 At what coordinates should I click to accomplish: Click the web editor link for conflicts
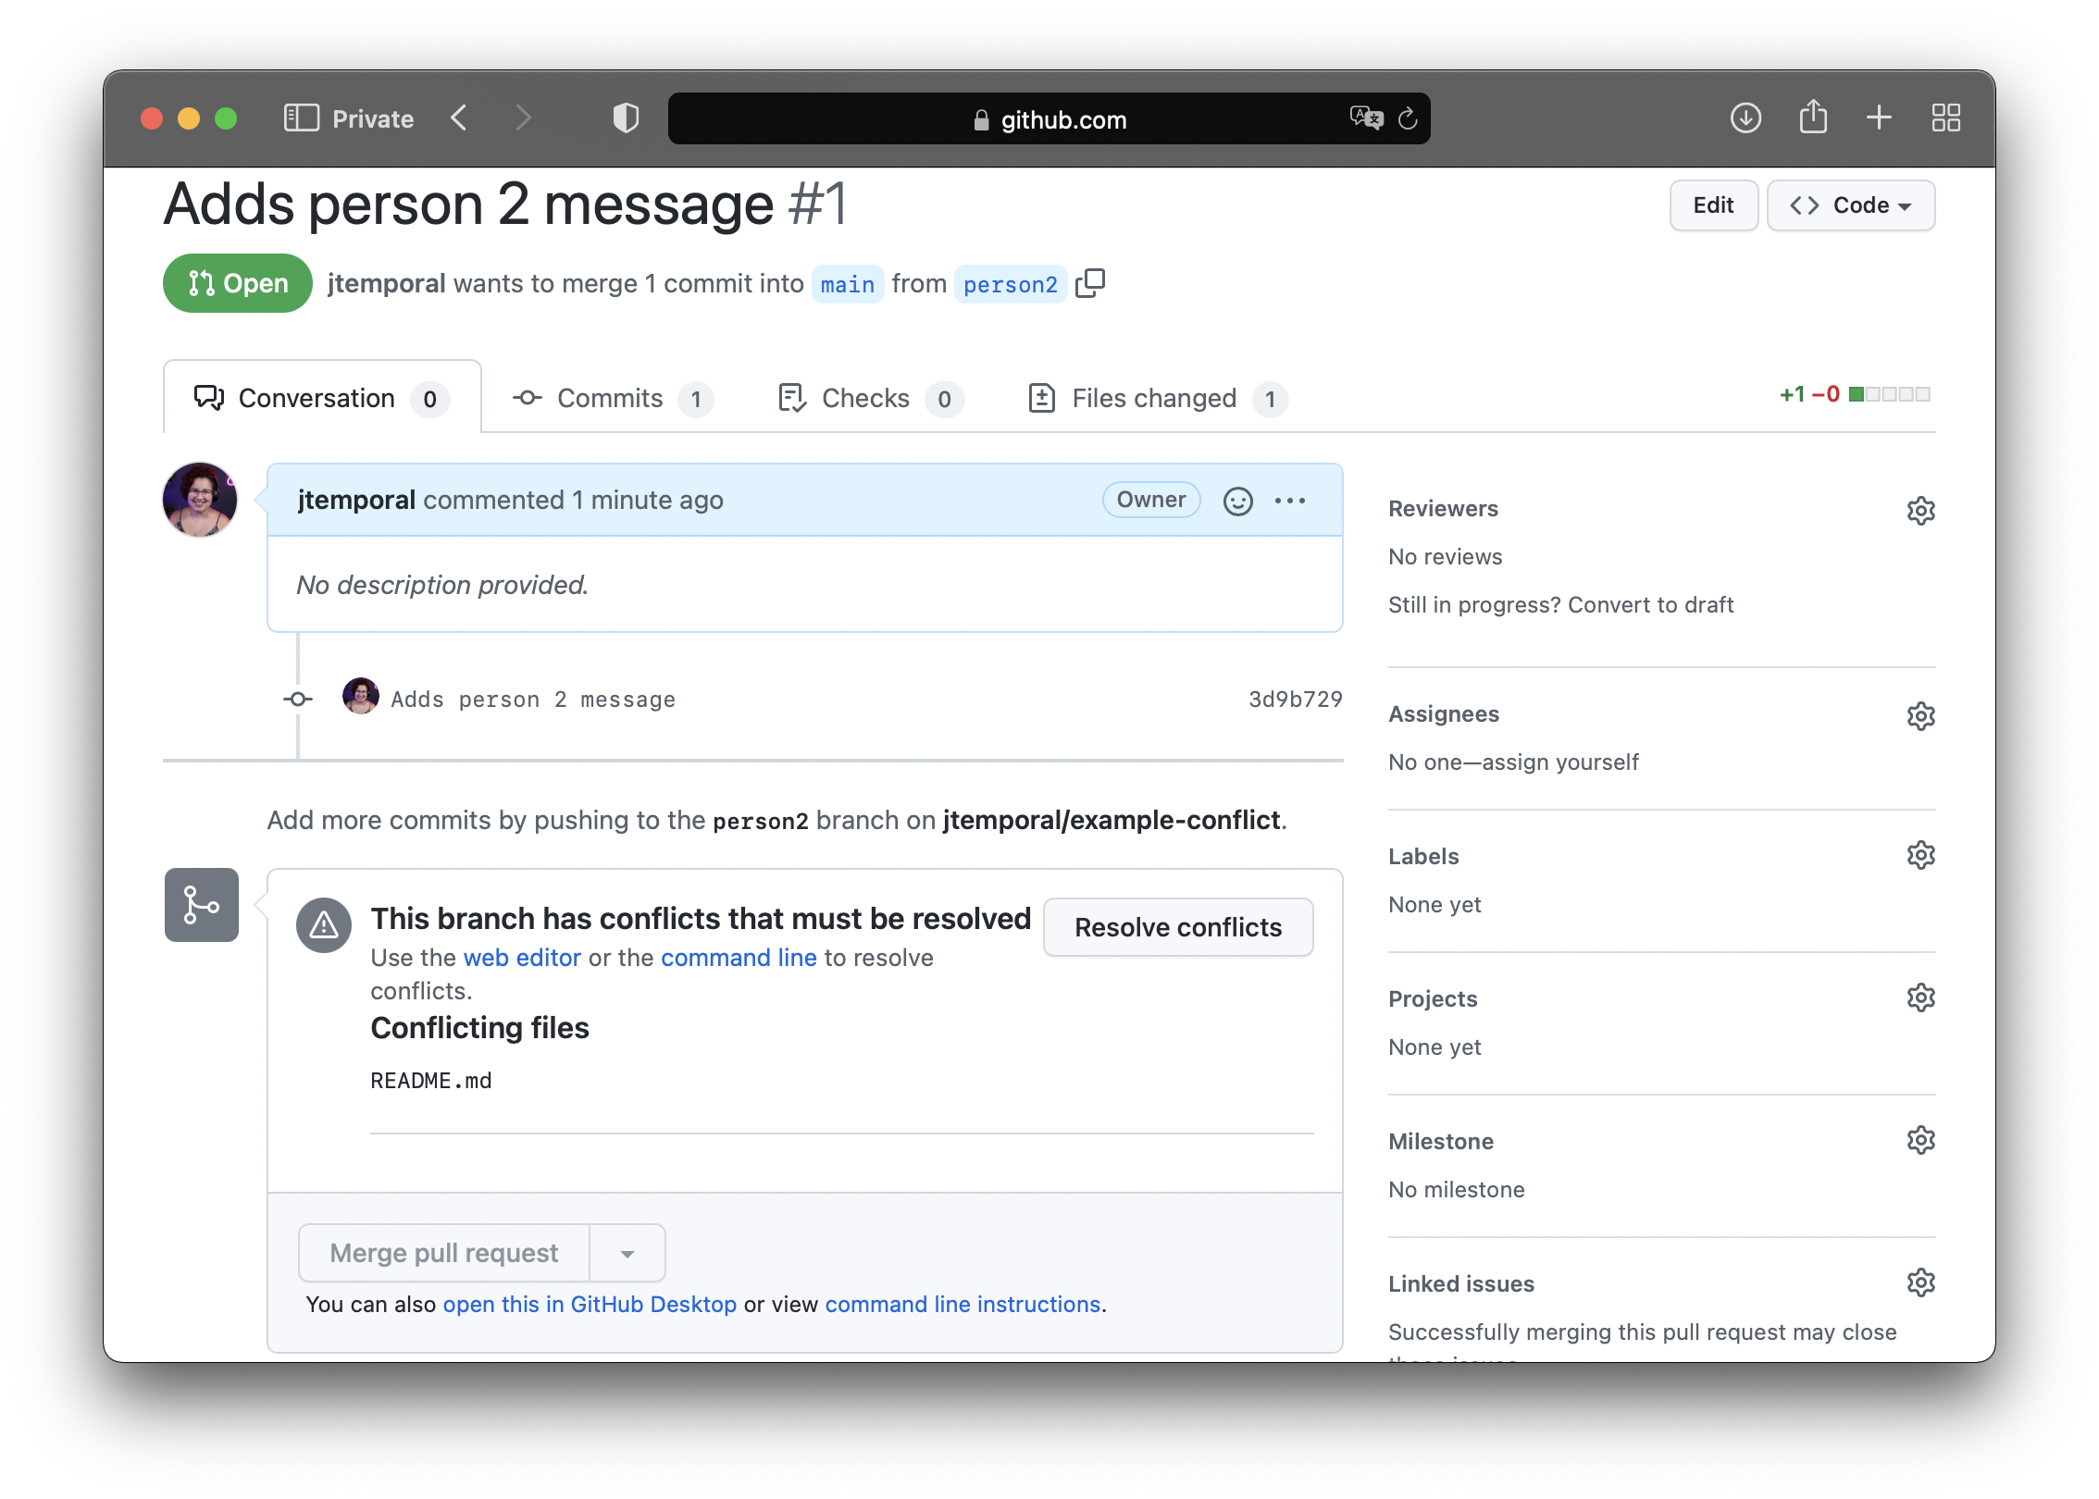(x=519, y=957)
